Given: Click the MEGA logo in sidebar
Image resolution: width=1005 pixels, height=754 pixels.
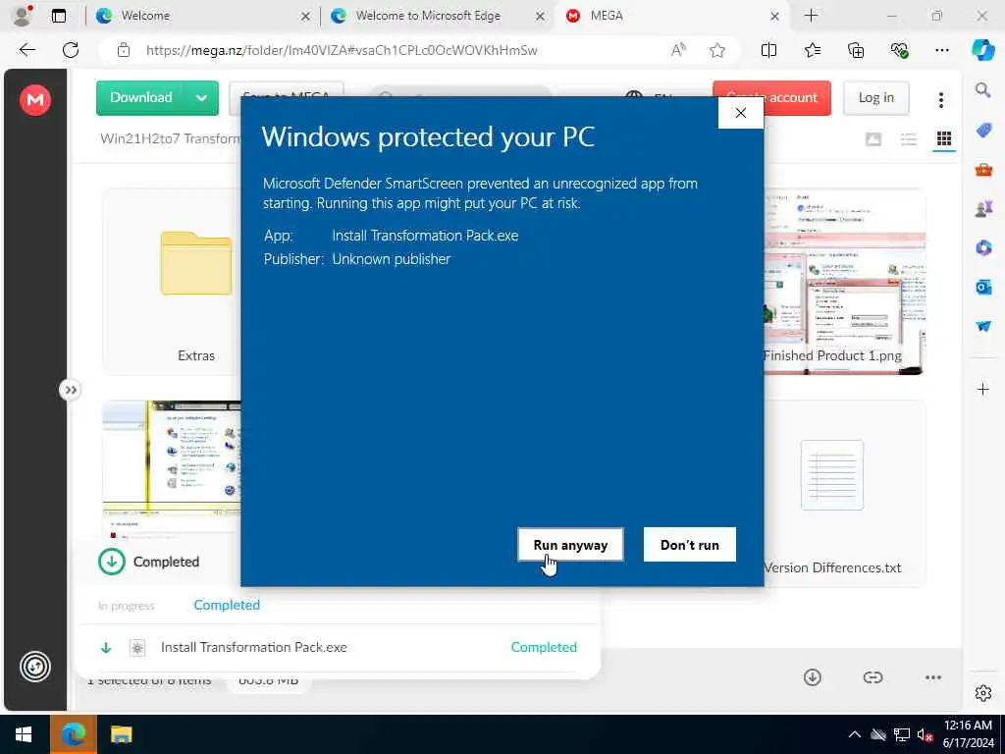Looking at the screenshot, I should tap(34, 99).
